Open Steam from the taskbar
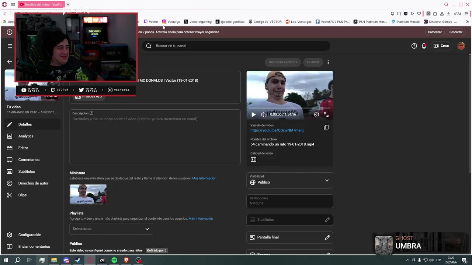Viewport: 472px width, 265px height. click(x=78, y=260)
